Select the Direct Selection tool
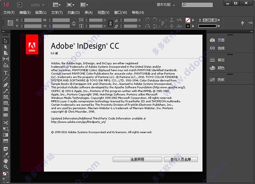This screenshot has width=255, height=184. coord(6,47)
